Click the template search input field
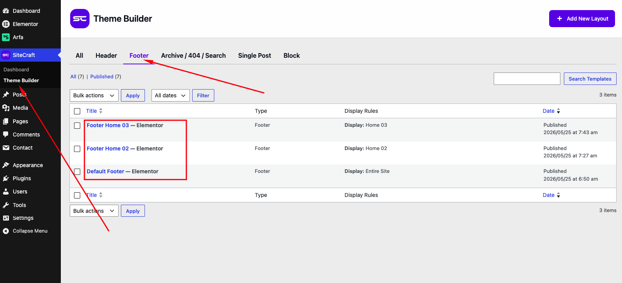 tap(527, 79)
